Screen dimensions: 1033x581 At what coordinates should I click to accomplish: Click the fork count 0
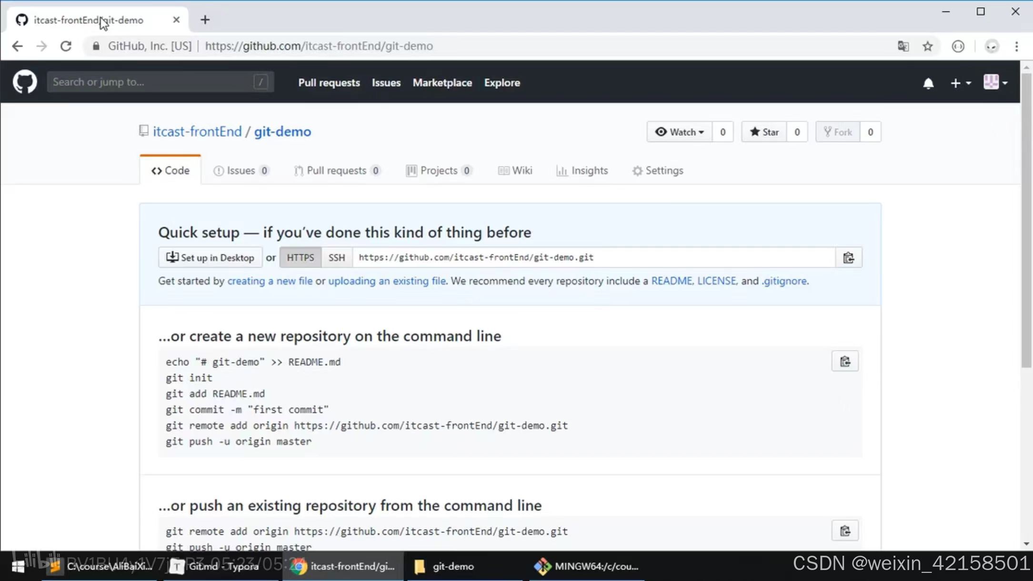tap(870, 132)
